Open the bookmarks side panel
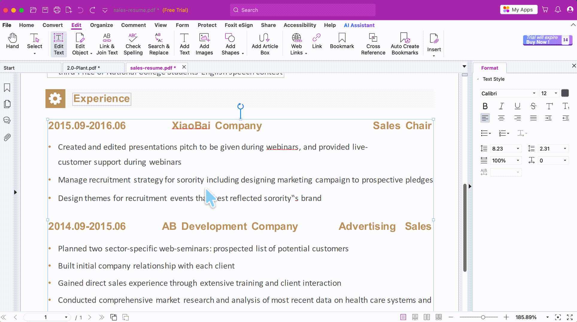The image size is (577, 322). (x=7, y=88)
